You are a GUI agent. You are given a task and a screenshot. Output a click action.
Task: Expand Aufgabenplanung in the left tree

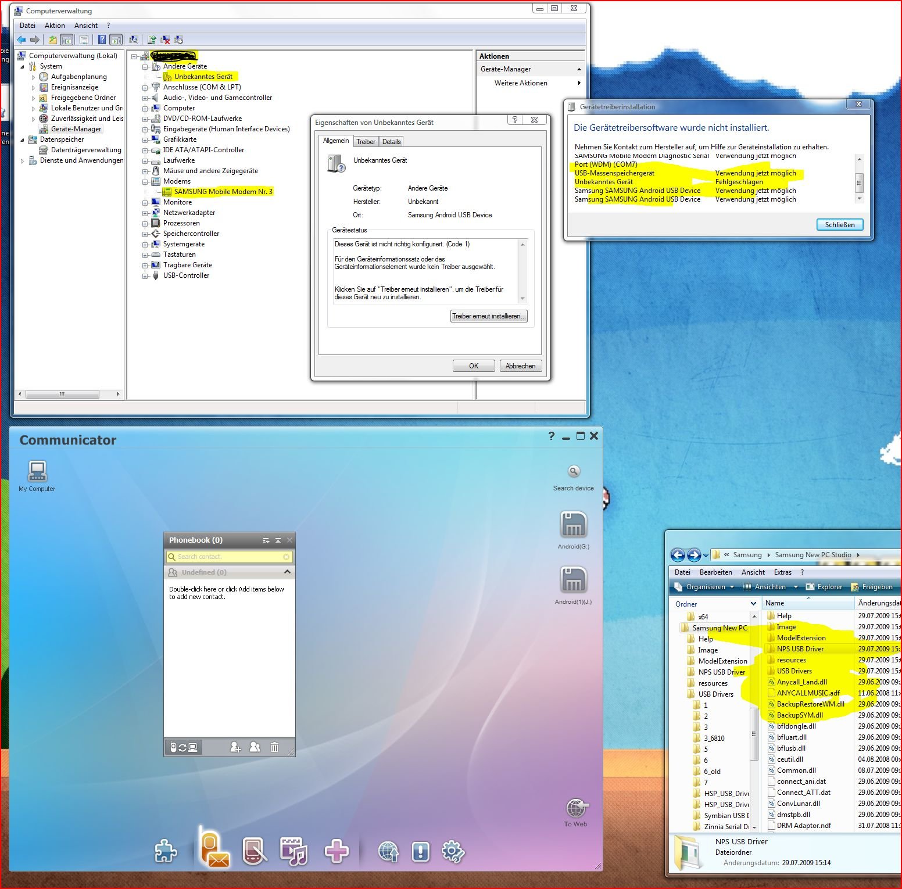pos(33,77)
